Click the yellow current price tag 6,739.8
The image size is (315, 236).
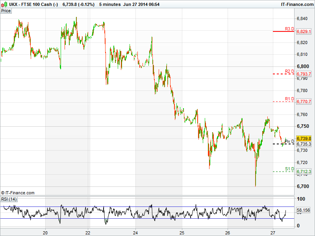pos(304,138)
